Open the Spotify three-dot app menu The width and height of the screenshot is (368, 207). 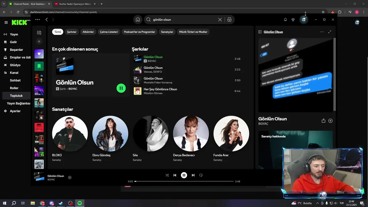tap(37, 20)
